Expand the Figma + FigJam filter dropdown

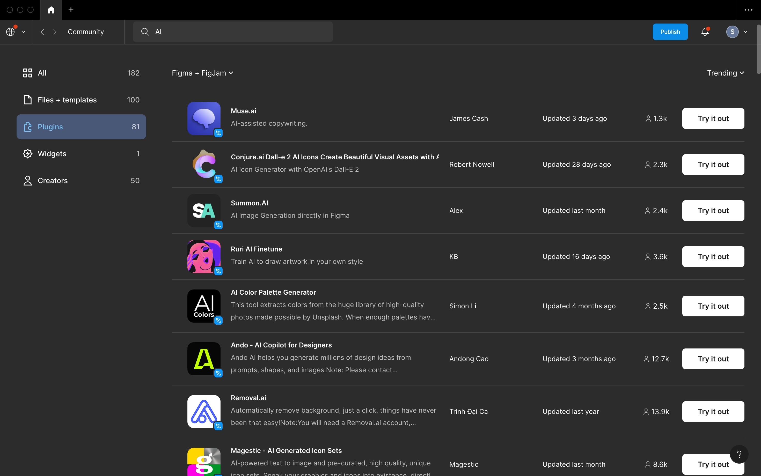[202, 73]
